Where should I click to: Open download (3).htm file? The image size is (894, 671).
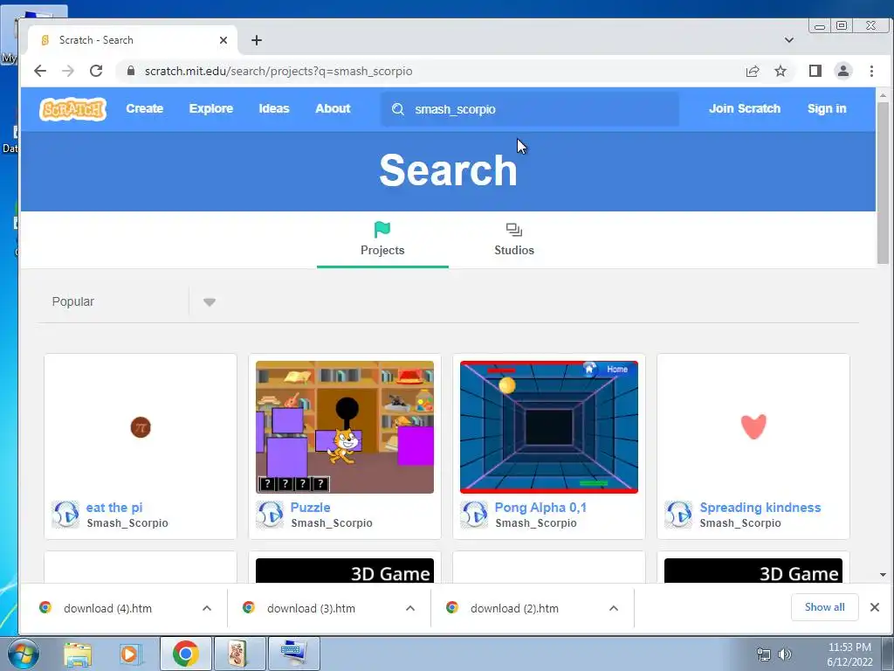tap(311, 608)
